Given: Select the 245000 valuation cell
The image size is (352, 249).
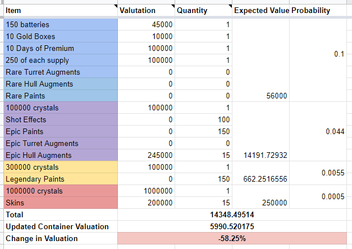Looking at the screenshot, I should pos(146,156).
